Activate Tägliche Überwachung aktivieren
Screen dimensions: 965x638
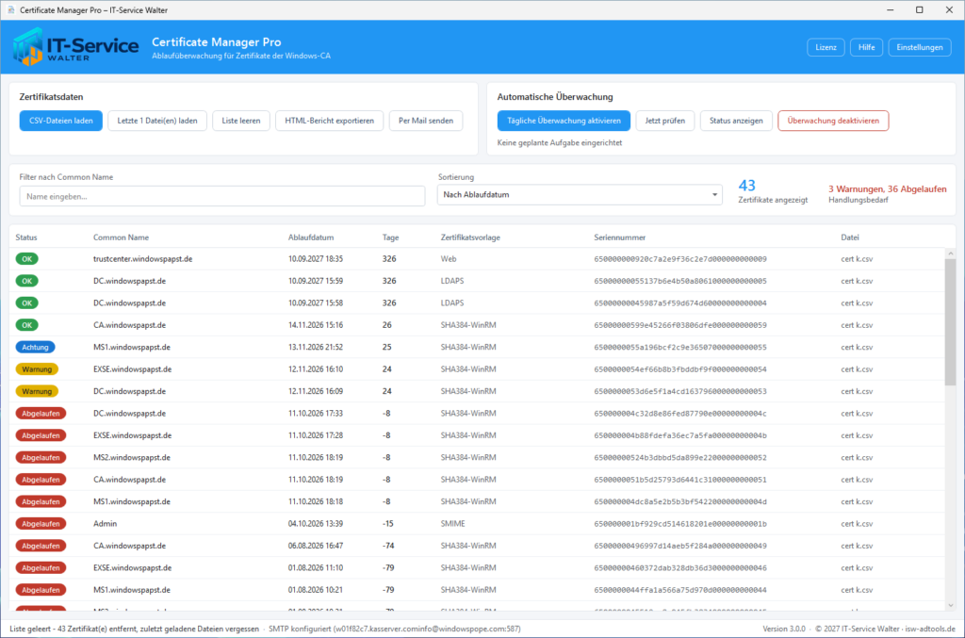tap(564, 121)
